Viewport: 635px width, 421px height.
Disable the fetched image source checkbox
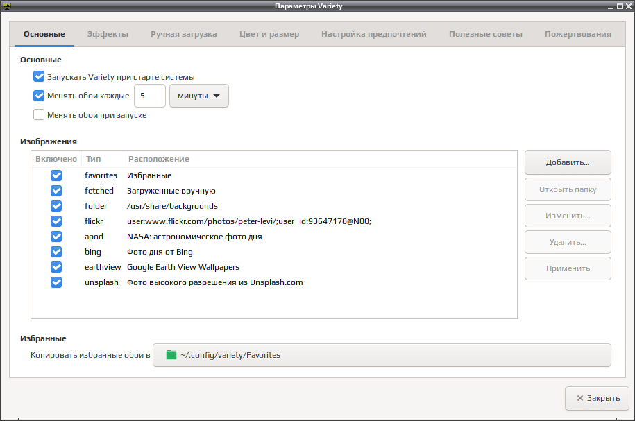pyautogui.click(x=56, y=191)
